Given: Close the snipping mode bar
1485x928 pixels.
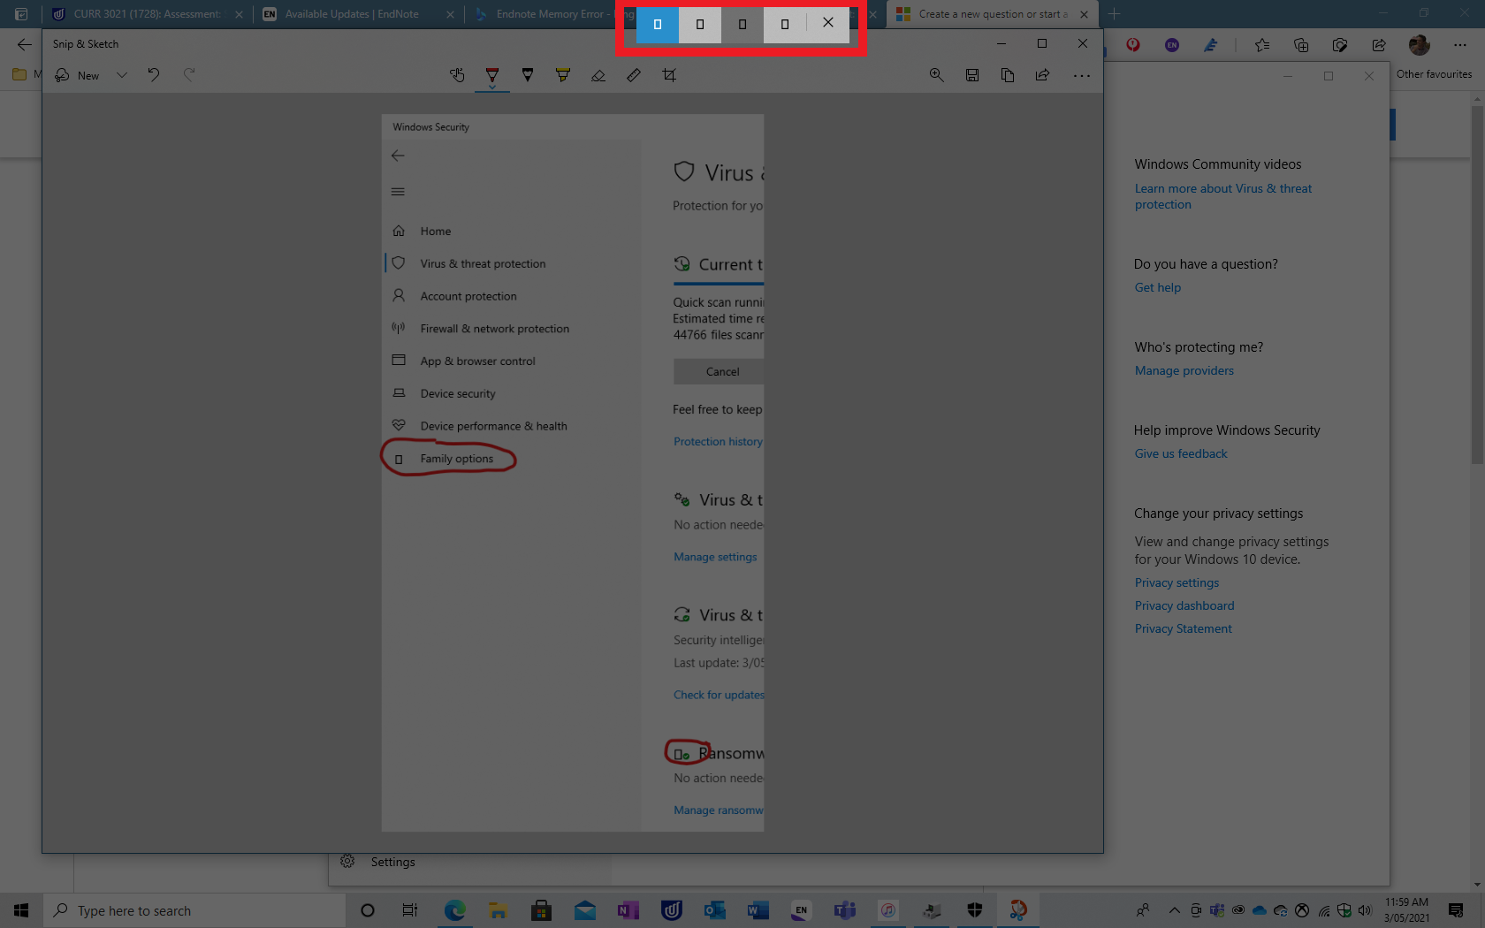Looking at the screenshot, I should tap(828, 24).
